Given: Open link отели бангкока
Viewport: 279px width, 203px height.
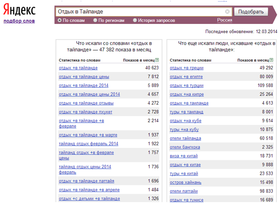Looking at the screenshot, I should pyautogui.click(x=185, y=147).
